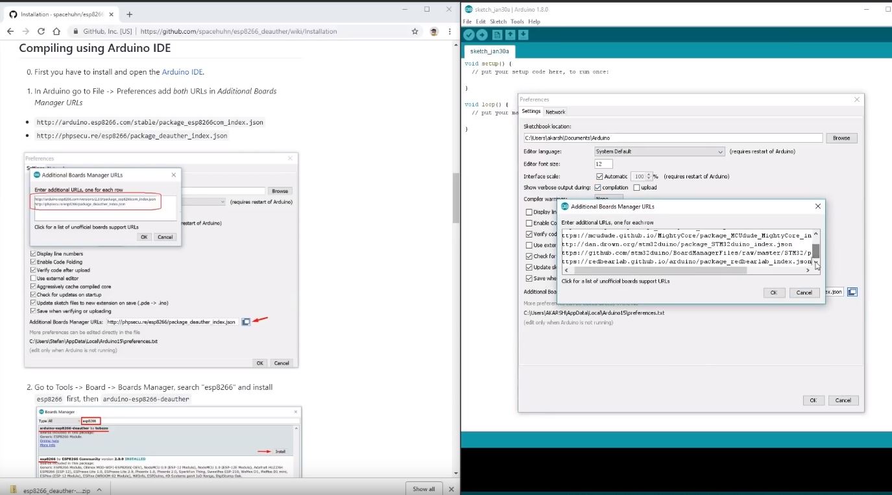Image resolution: width=892 pixels, height=495 pixels.
Task: Click the vertical scrollbar thumb in URLs box
Action: coord(816,250)
